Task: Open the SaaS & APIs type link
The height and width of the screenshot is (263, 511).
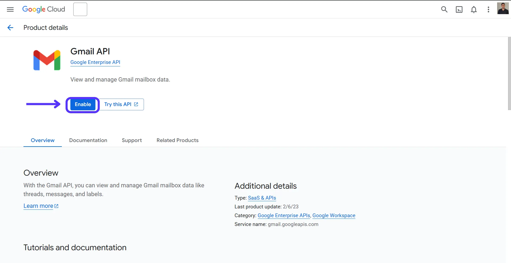Action: (x=262, y=198)
